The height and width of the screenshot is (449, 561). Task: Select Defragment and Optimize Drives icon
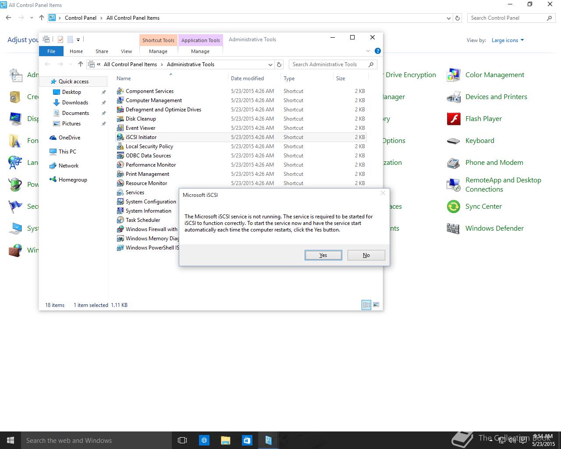[x=120, y=110]
